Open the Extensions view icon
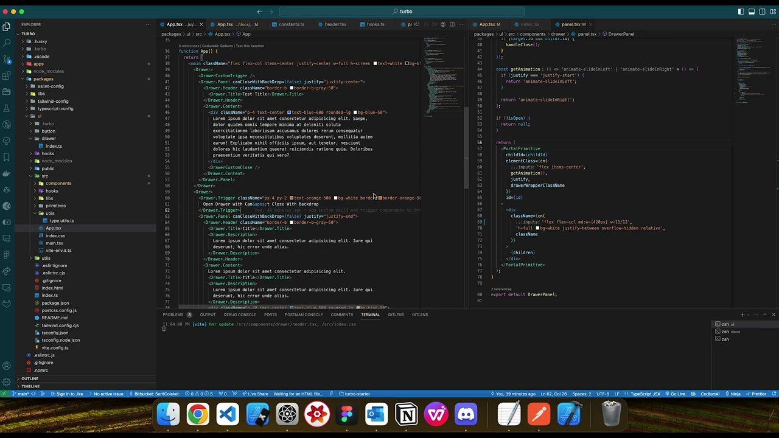This screenshot has width=779, height=438. pos(7,75)
